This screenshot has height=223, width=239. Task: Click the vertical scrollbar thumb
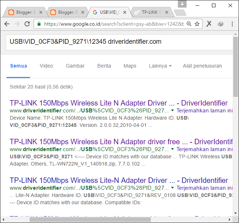pos(235,67)
